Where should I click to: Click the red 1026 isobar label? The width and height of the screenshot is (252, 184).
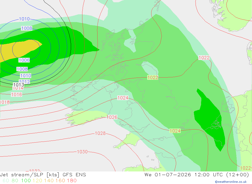(x=112, y=117)
